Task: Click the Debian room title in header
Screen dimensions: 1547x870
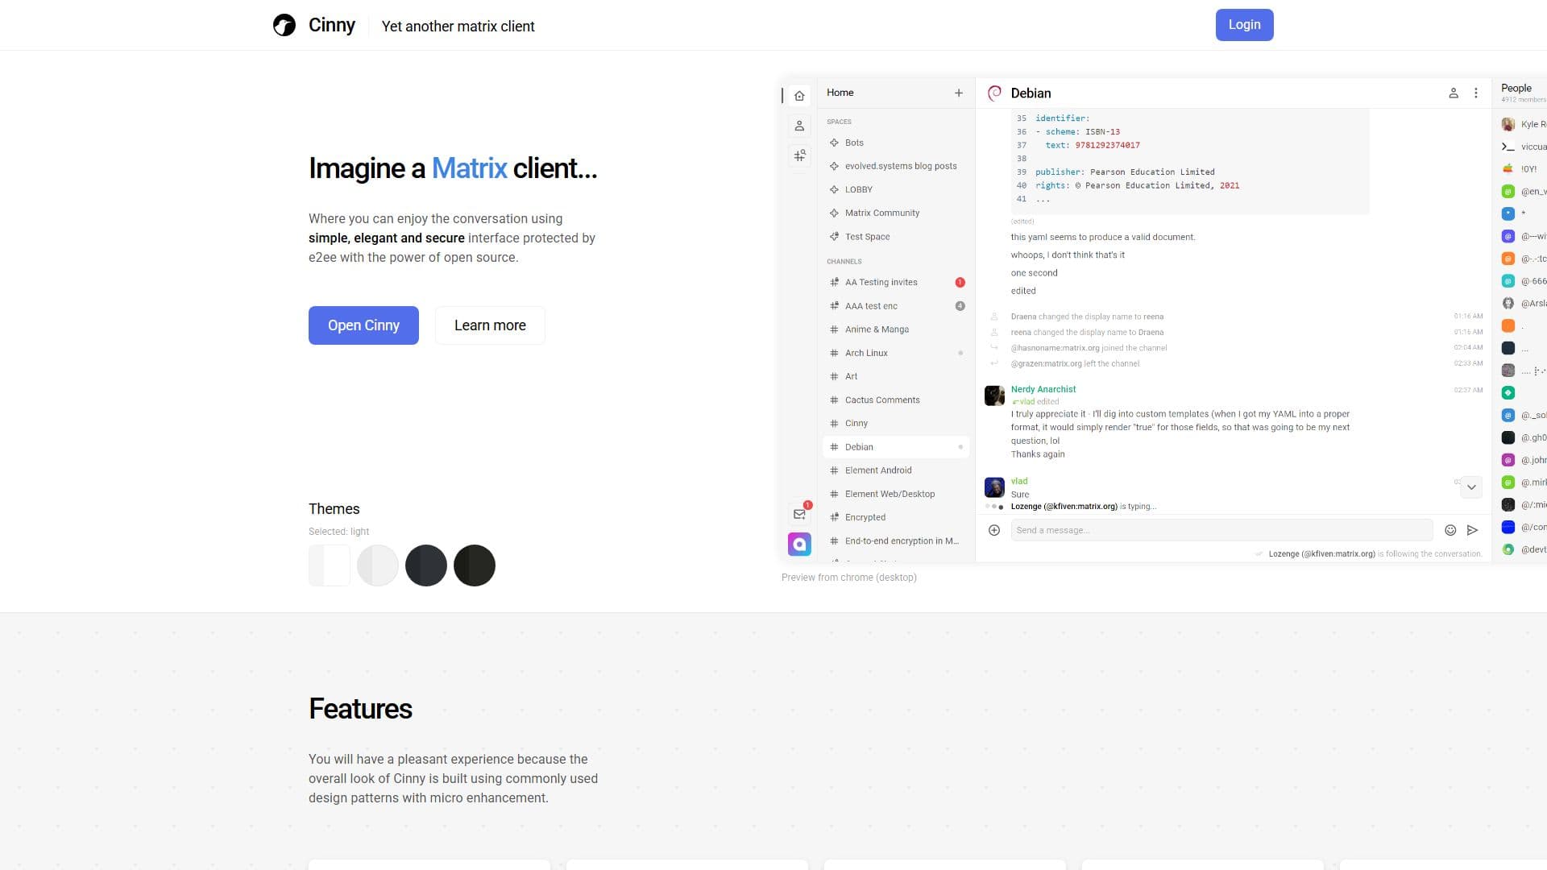Action: pos(1031,93)
